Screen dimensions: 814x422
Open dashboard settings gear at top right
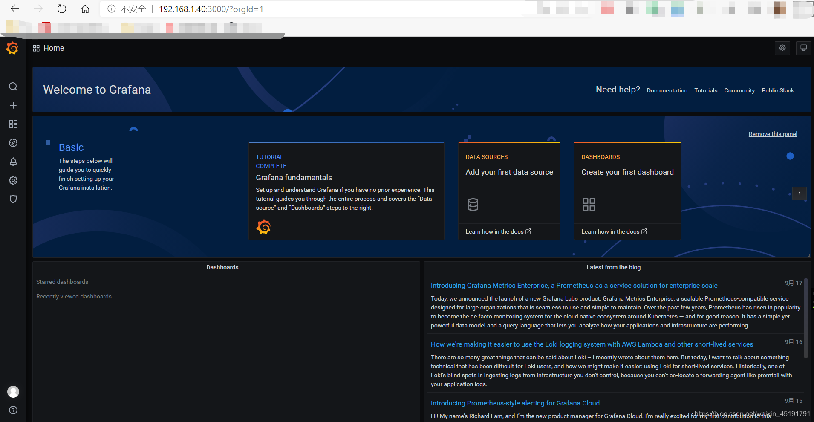782,48
